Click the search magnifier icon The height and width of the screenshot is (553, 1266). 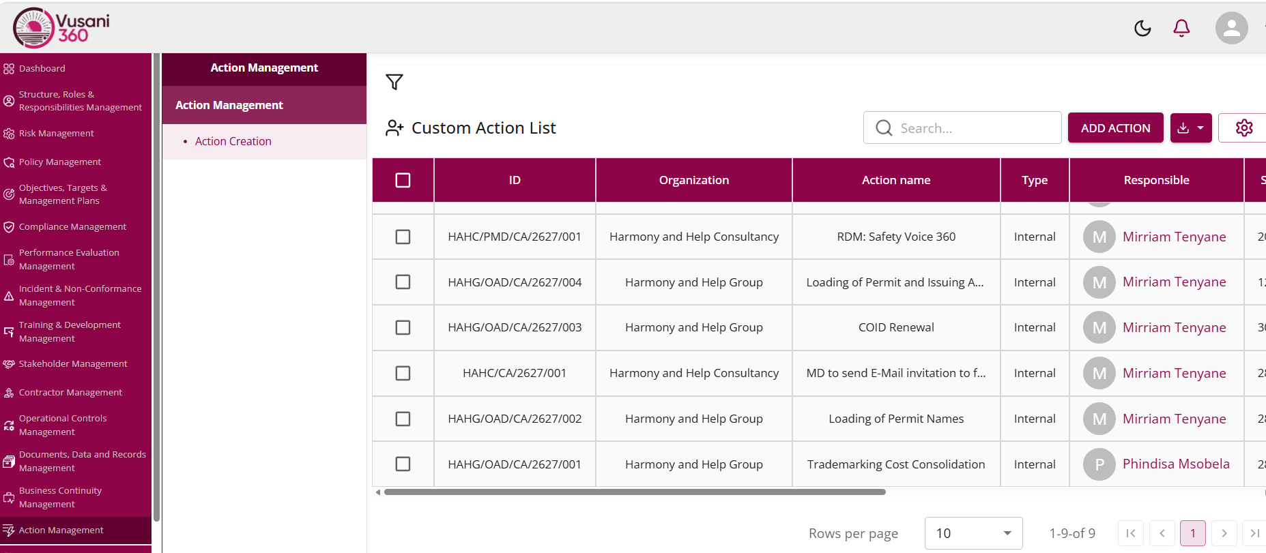(x=883, y=128)
